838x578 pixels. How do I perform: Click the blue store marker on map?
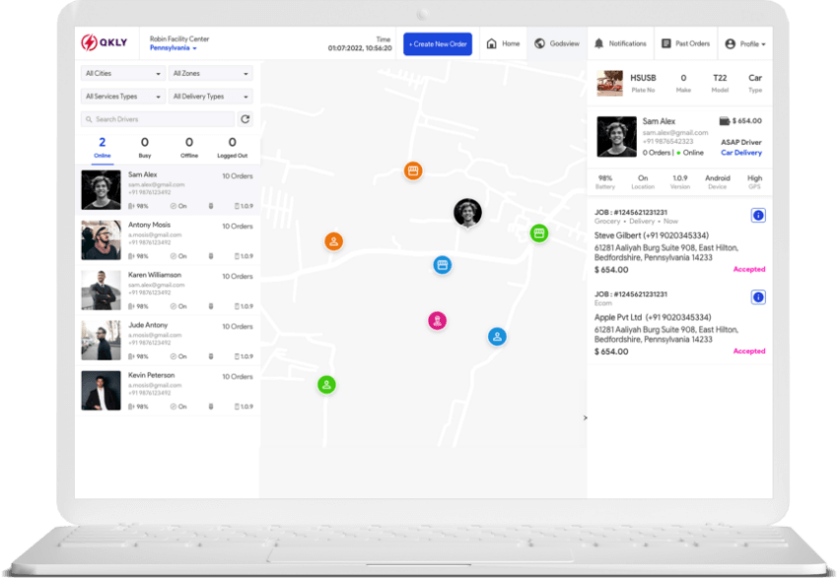[x=442, y=265]
